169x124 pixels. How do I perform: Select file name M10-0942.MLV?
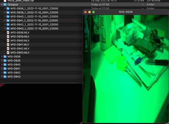point(20,49)
